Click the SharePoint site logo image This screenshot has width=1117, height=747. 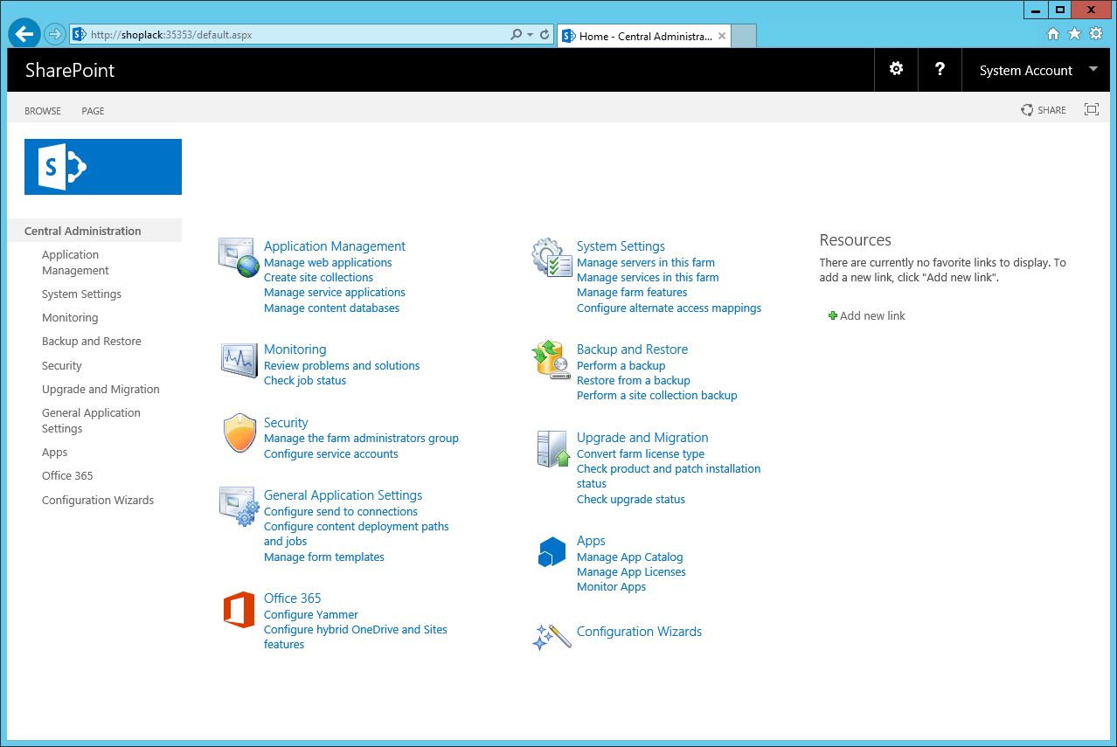pos(103,167)
